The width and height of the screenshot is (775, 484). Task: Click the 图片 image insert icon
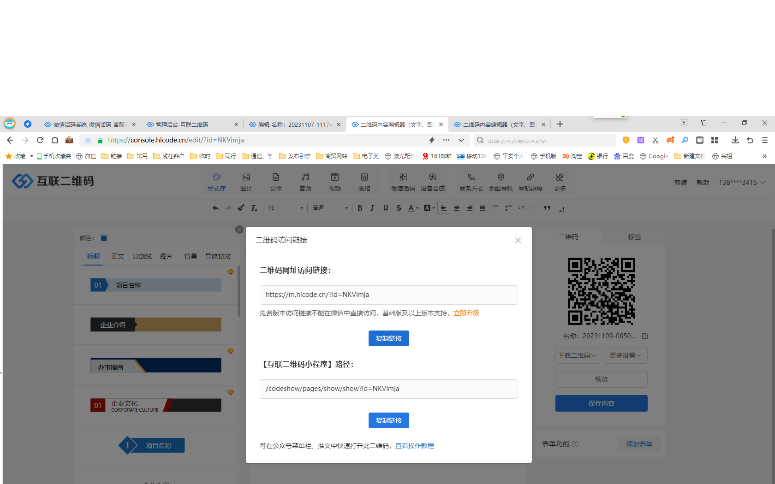pos(246,182)
